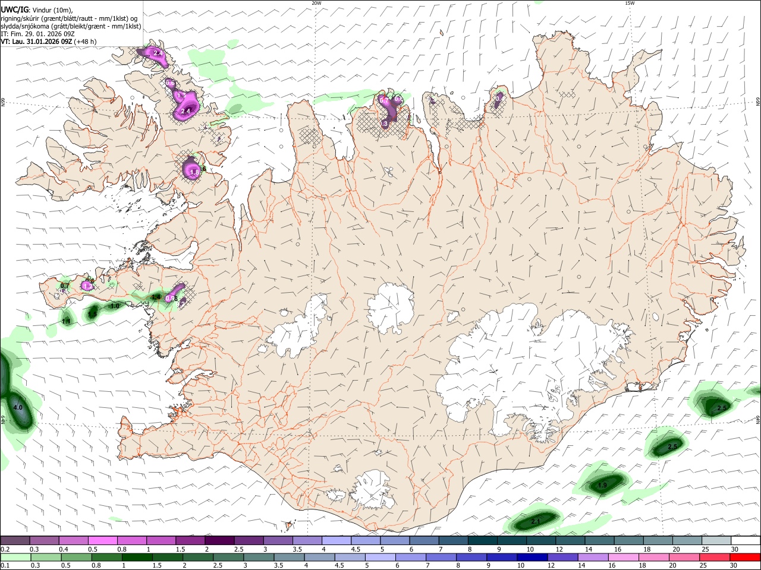Click the '2.1' rain value off the south coast
Image resolution: width=761 pixels, height=570 pixels.
point(536,521)
